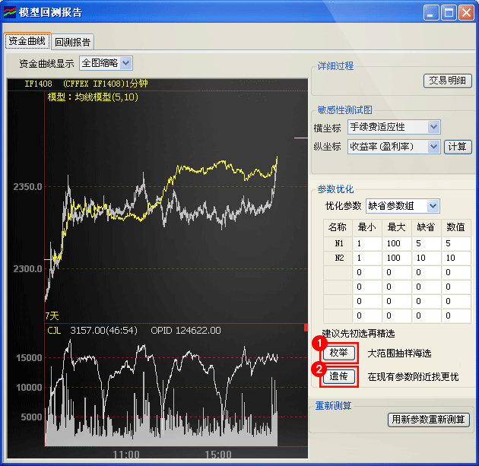Edit the N1 最大 value cell
The image size is (479, 466).
tap(396, 243)
